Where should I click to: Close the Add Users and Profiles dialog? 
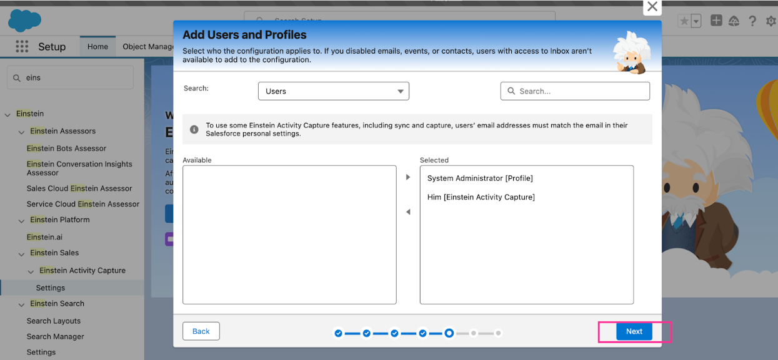pyautogui.click(x=652, y=7)
